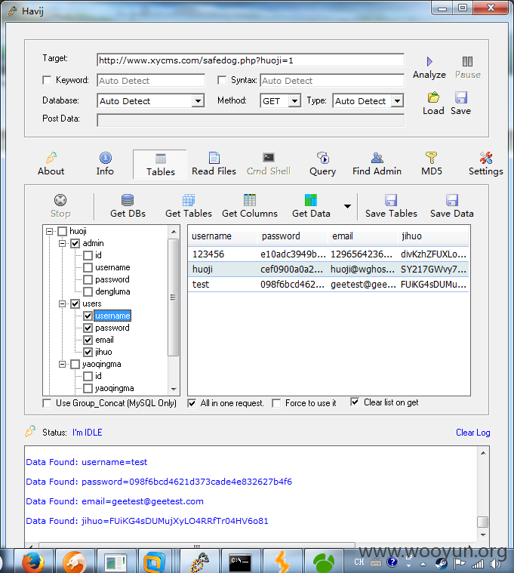
Task: Collapse the users table node
Action: pos(62,303)
